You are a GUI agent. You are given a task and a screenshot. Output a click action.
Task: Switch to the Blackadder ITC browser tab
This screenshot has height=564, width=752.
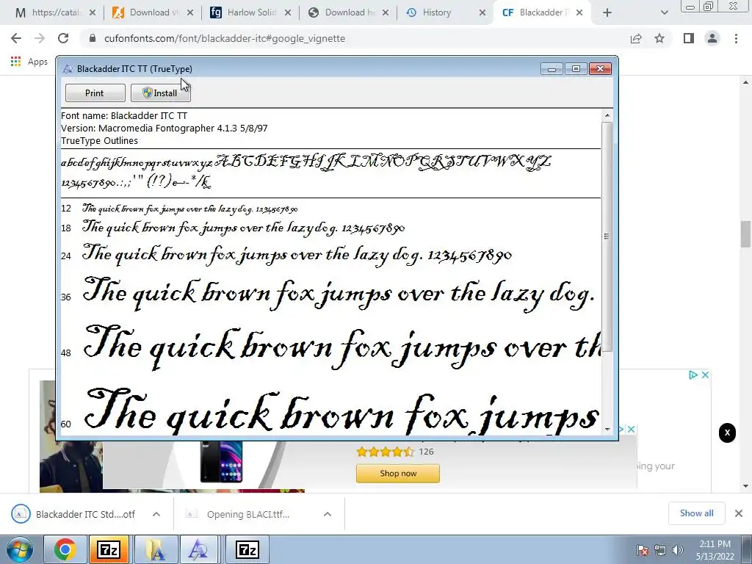click(540, 12)
